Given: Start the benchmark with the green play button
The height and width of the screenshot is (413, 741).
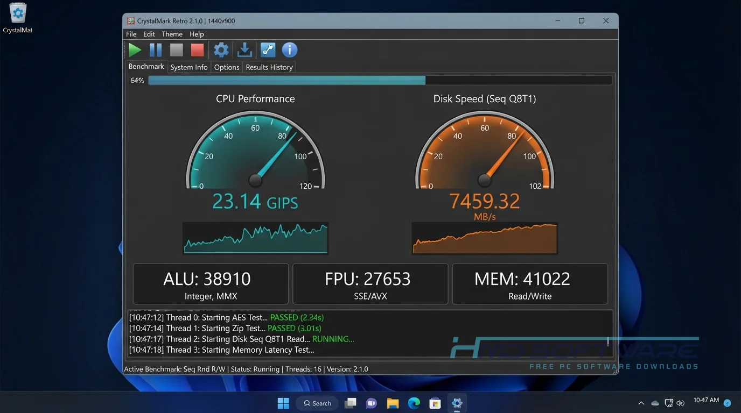Looking at the screenshot, I should click(135, 50).
